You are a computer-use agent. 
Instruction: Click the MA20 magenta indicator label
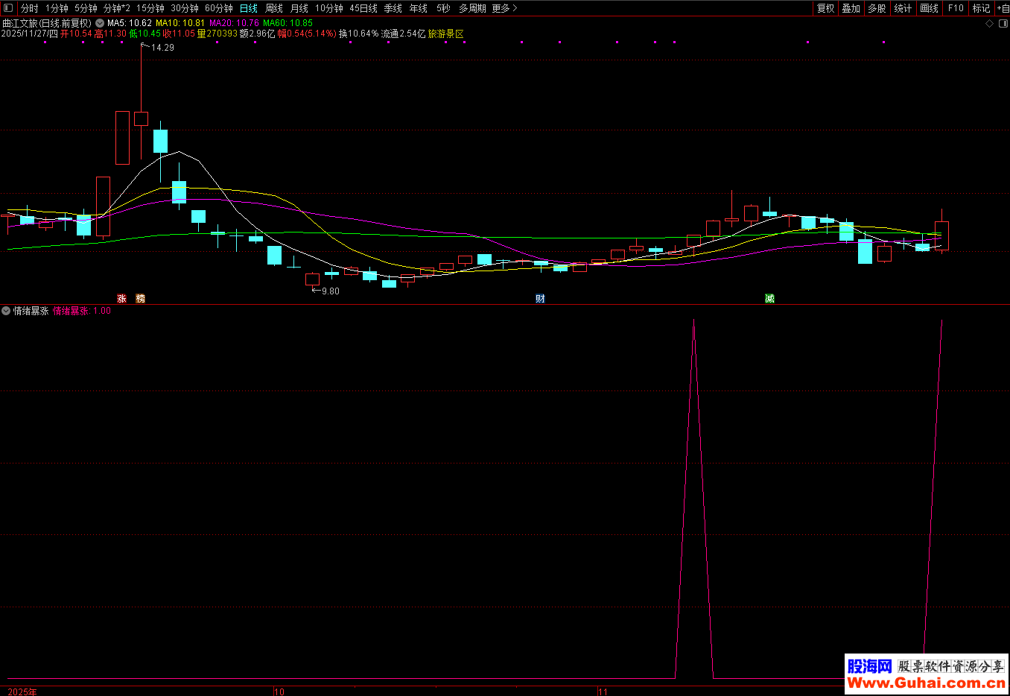[x=234, y=23]
